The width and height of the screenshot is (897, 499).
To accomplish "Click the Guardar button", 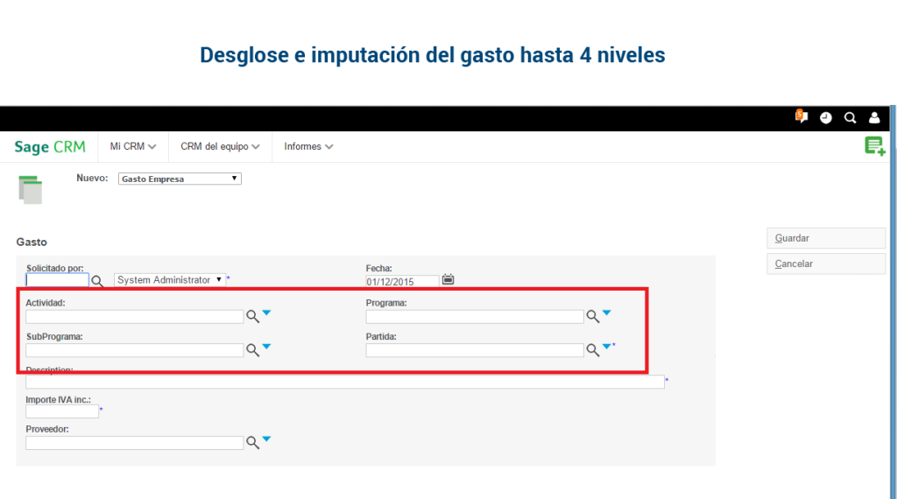I will pos(826,238).
